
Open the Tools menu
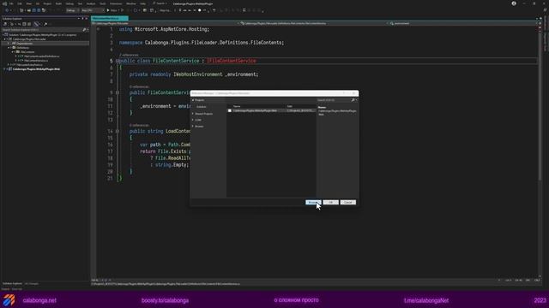103,3
